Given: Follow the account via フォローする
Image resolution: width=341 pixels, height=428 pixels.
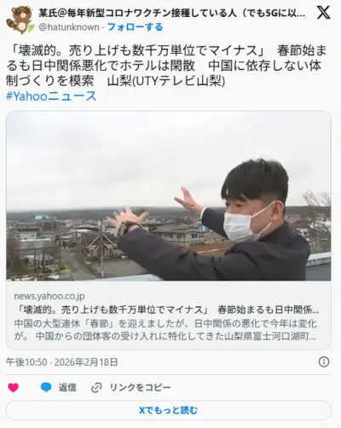Looking at the screenshot, I should tap(135, 27).
